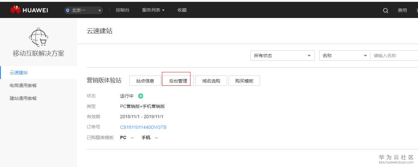The width and height of the screenshot is (418, 167).
Task: Click the 移动互联解决方案 sidebar title
Action: (39, 54)
